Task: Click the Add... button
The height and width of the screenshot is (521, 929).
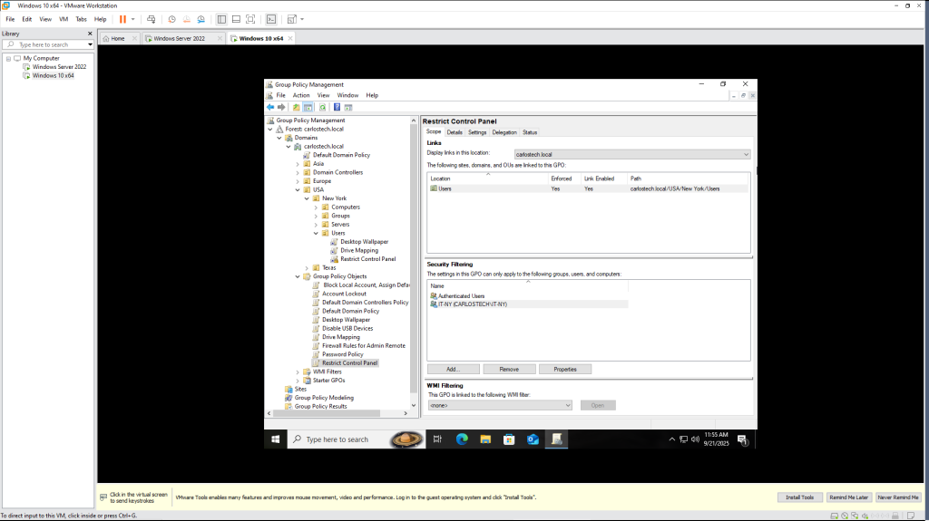Action: pos(453,370)
